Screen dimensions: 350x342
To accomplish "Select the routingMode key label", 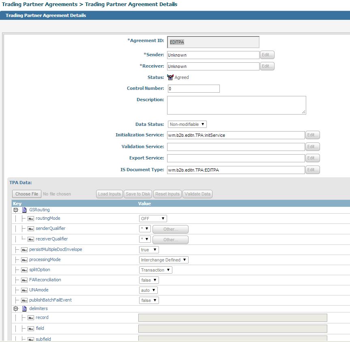I will [48, 218].
